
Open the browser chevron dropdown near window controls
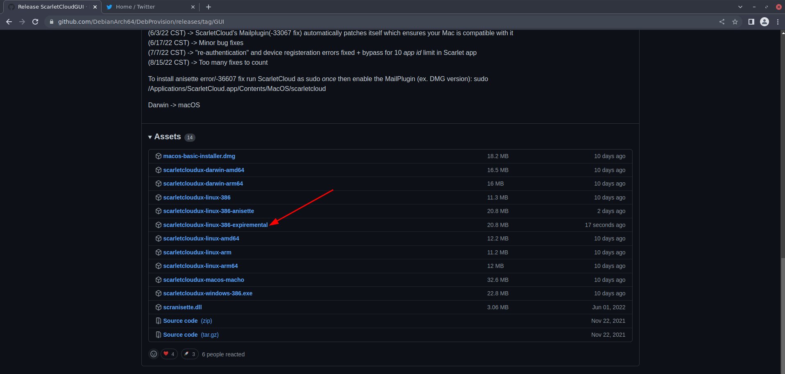[740, 7]
